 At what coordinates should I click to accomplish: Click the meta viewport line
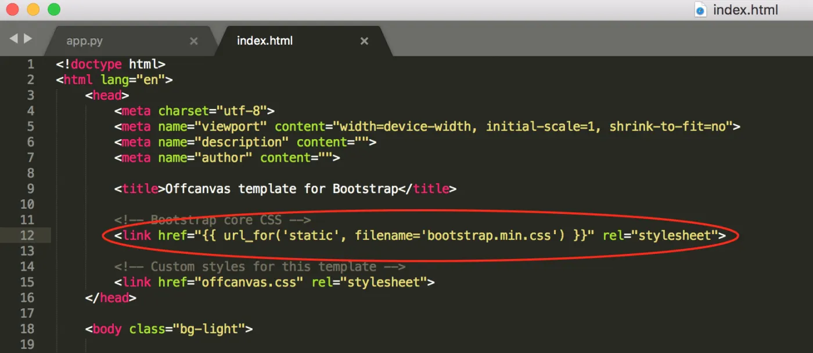pyautogui.click(x=427, y=126)
